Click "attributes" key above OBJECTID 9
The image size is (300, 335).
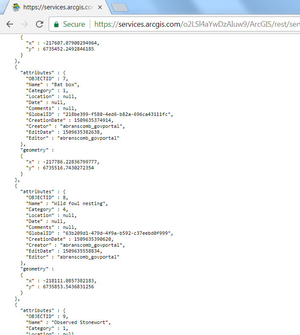(x=37, y=310)
